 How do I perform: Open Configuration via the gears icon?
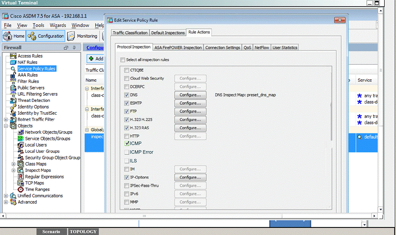pos(32,36)
